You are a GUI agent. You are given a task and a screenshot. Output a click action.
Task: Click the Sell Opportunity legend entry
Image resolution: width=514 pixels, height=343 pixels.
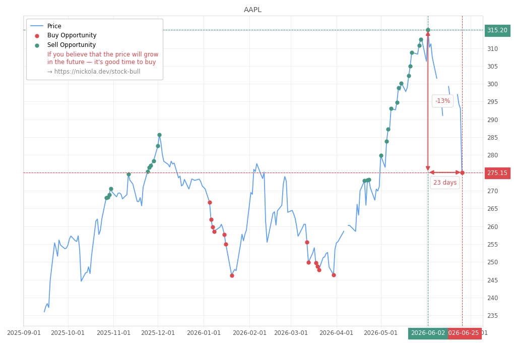[x=65, y=45]
